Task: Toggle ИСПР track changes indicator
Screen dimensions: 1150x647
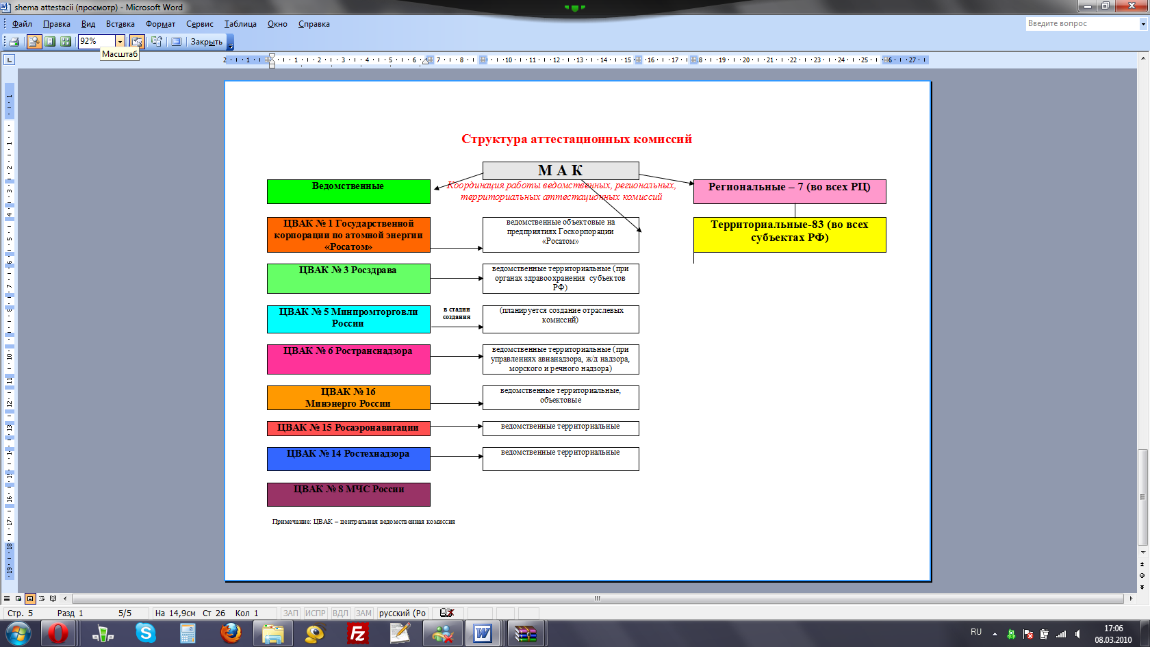Action: [x=315, y=613]
